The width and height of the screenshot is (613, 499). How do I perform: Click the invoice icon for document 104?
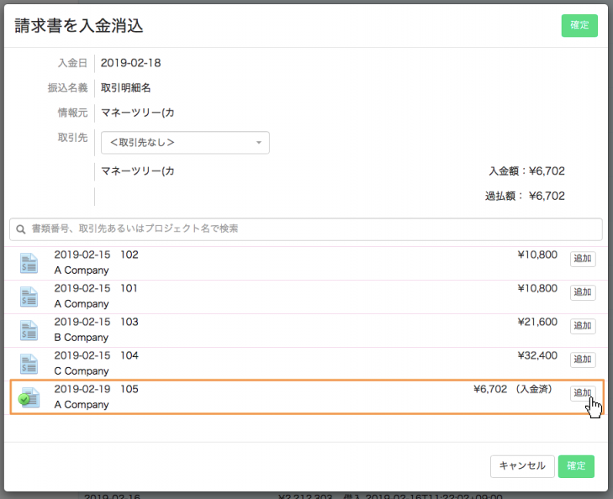(29, 364)
